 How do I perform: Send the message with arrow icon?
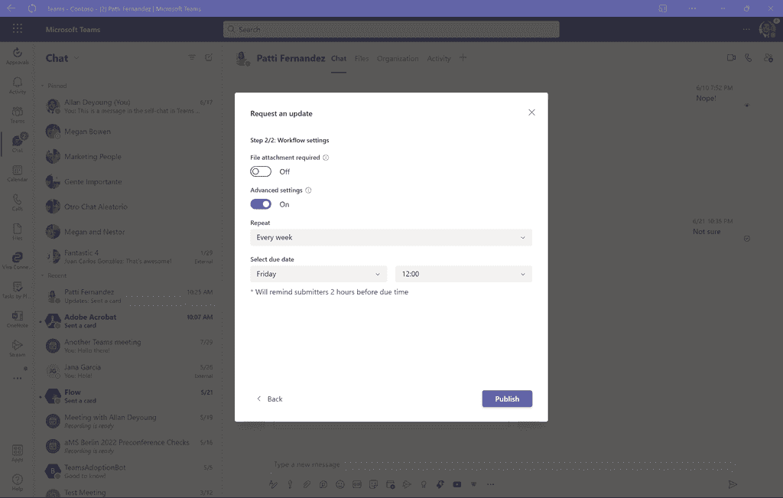(733, 484)
